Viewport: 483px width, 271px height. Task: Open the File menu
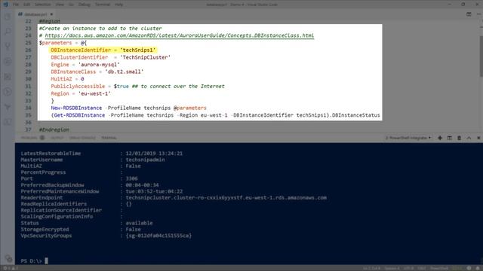16,5
